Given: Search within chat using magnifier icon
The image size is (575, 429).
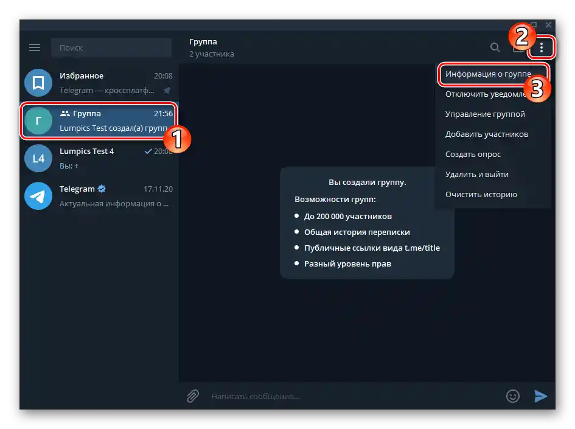Looking at the screenshot, I should pyautogui.click(x=495, y=47).
